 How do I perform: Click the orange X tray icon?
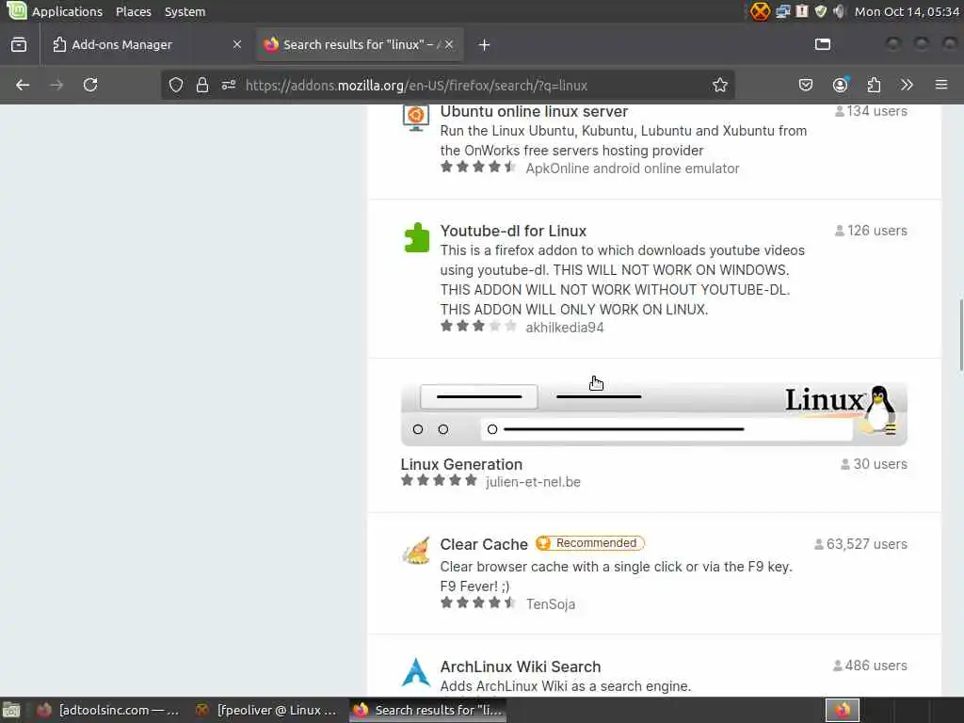(760, 11)
